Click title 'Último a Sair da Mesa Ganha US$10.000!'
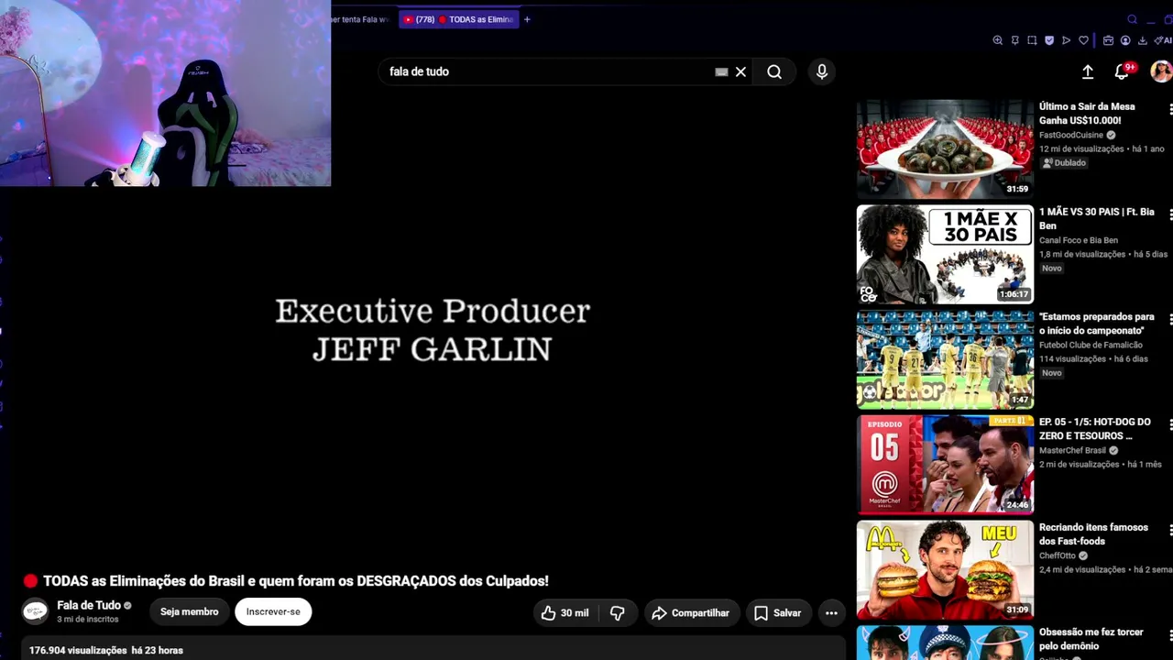 pyautogui.click(x=1087, y=114)
